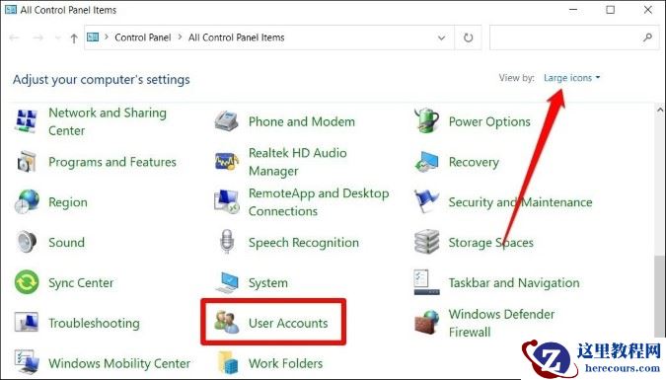Image resolution: width=666 pixels, height=380 pixels.
Task: Click the Storage Spaces drives icon
Action: tap(426, 242)
